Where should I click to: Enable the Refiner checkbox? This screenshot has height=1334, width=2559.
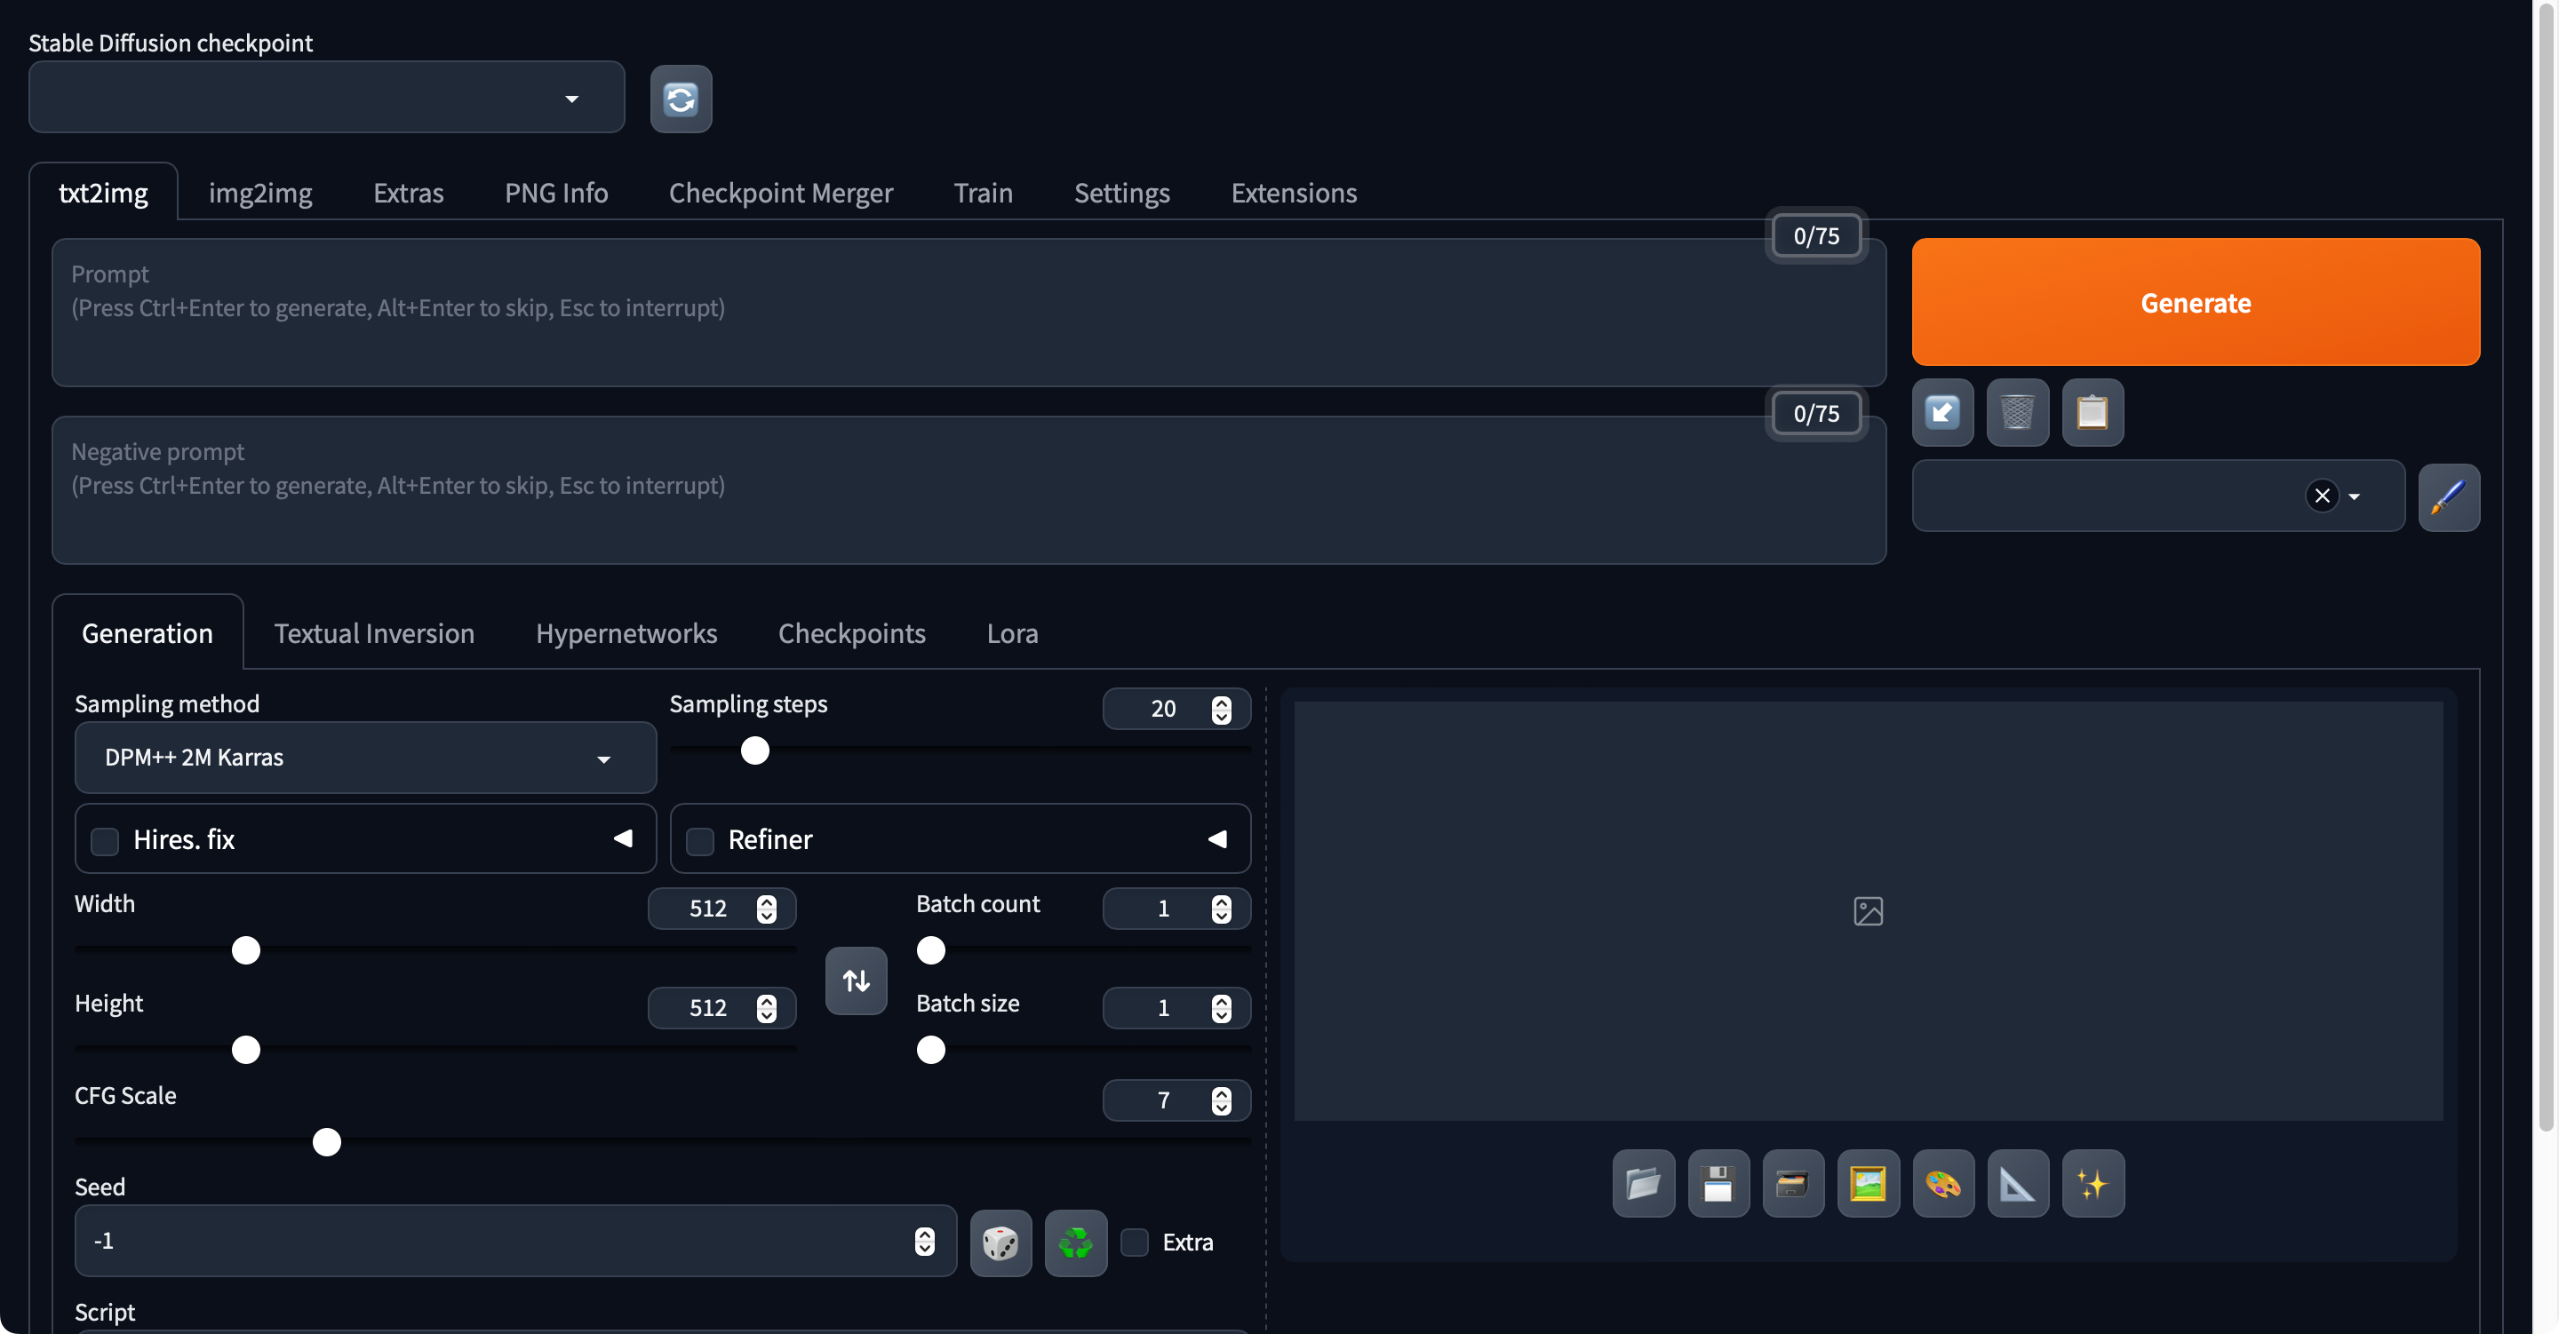pos(699,840)
